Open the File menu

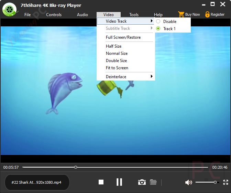click(x=27, y=15)
